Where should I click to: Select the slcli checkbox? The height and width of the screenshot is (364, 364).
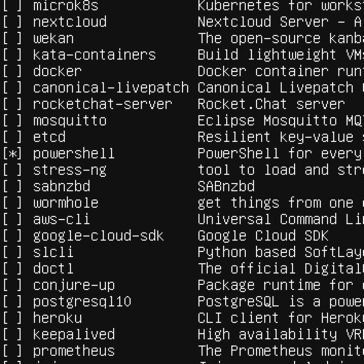click(12, 252)
